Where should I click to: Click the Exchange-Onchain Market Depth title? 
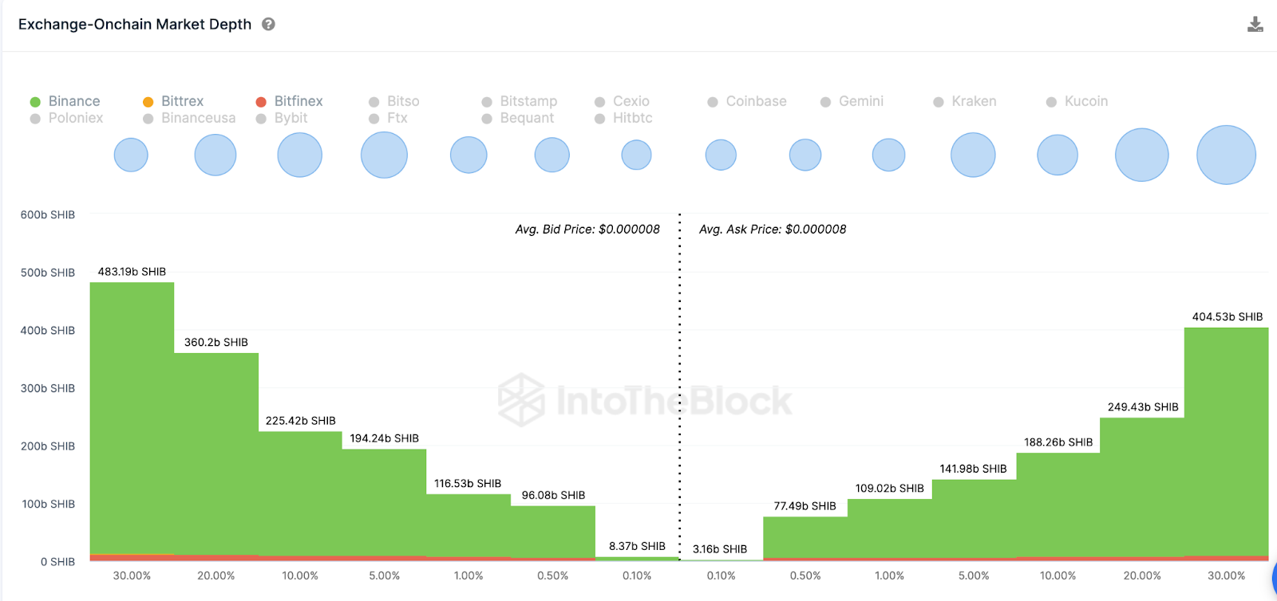(x=135, y=24)
